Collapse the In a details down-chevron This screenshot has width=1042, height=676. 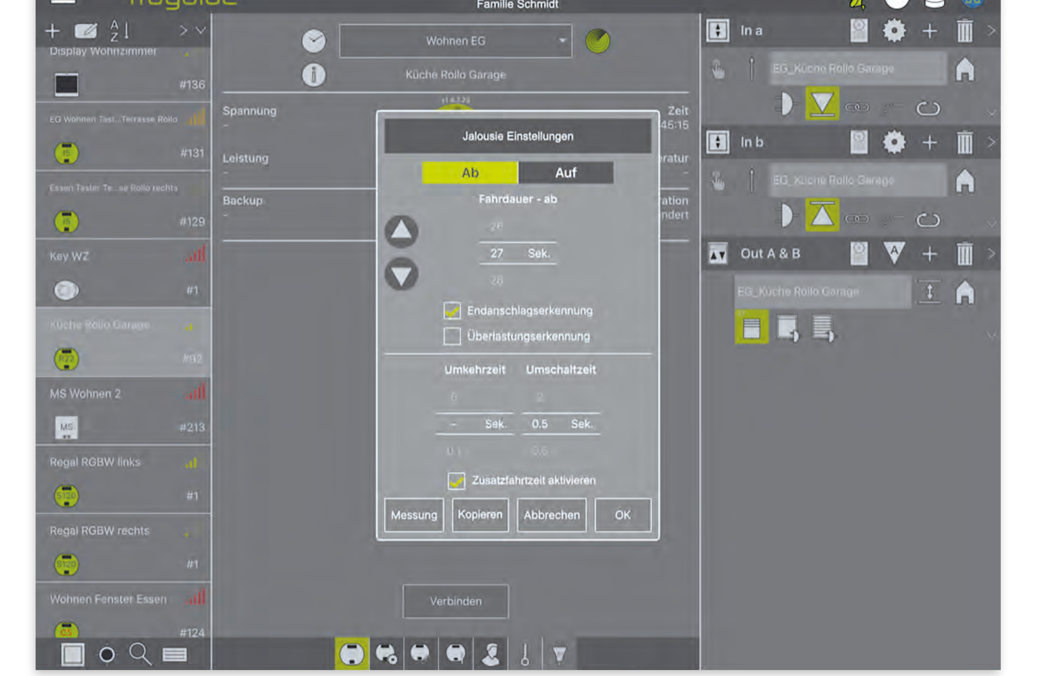coord(991,112)
